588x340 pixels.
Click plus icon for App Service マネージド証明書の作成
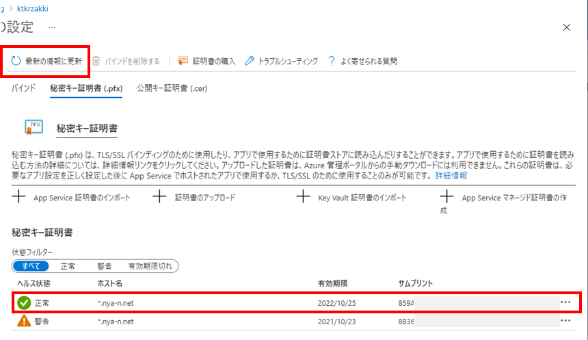(446, 196)
